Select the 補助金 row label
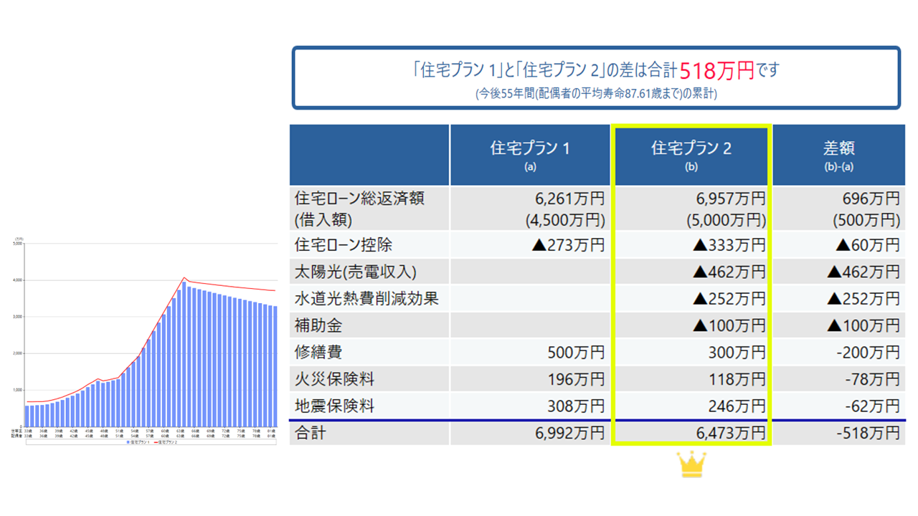The image size is (918, 516). point(318,325)
